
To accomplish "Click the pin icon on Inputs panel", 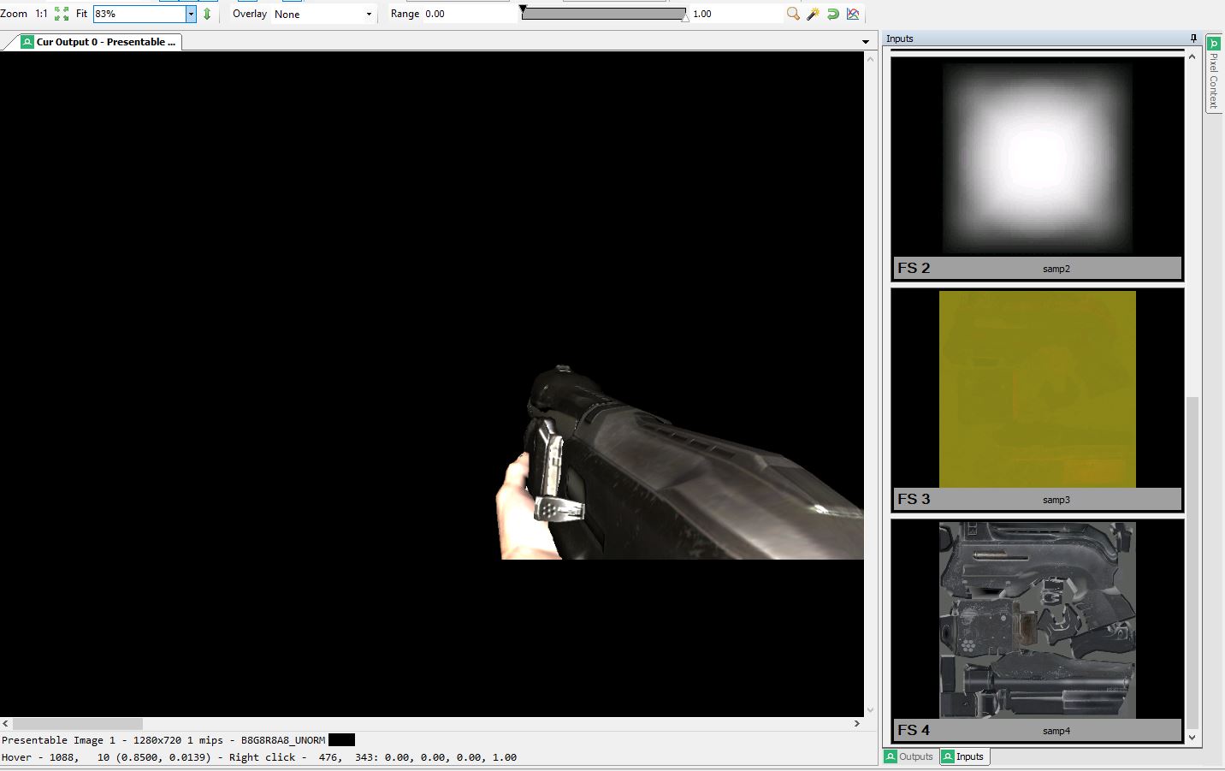I will point(1193,39).
